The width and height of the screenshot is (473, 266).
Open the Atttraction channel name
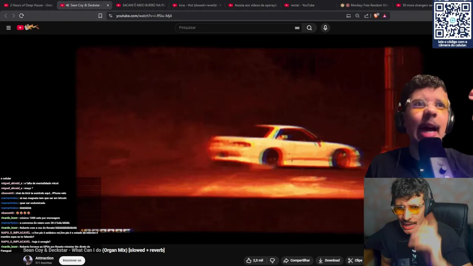[x=44, y=258]
